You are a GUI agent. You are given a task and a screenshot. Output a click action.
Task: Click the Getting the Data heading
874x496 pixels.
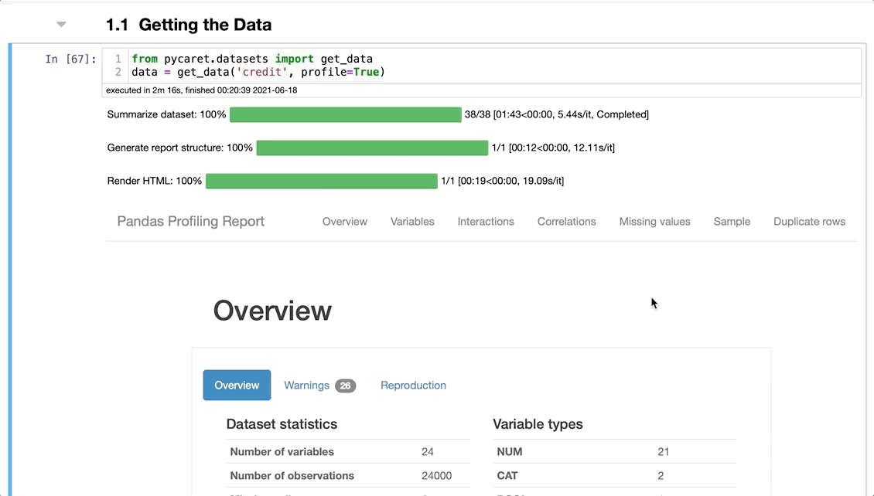pos(189,25)
